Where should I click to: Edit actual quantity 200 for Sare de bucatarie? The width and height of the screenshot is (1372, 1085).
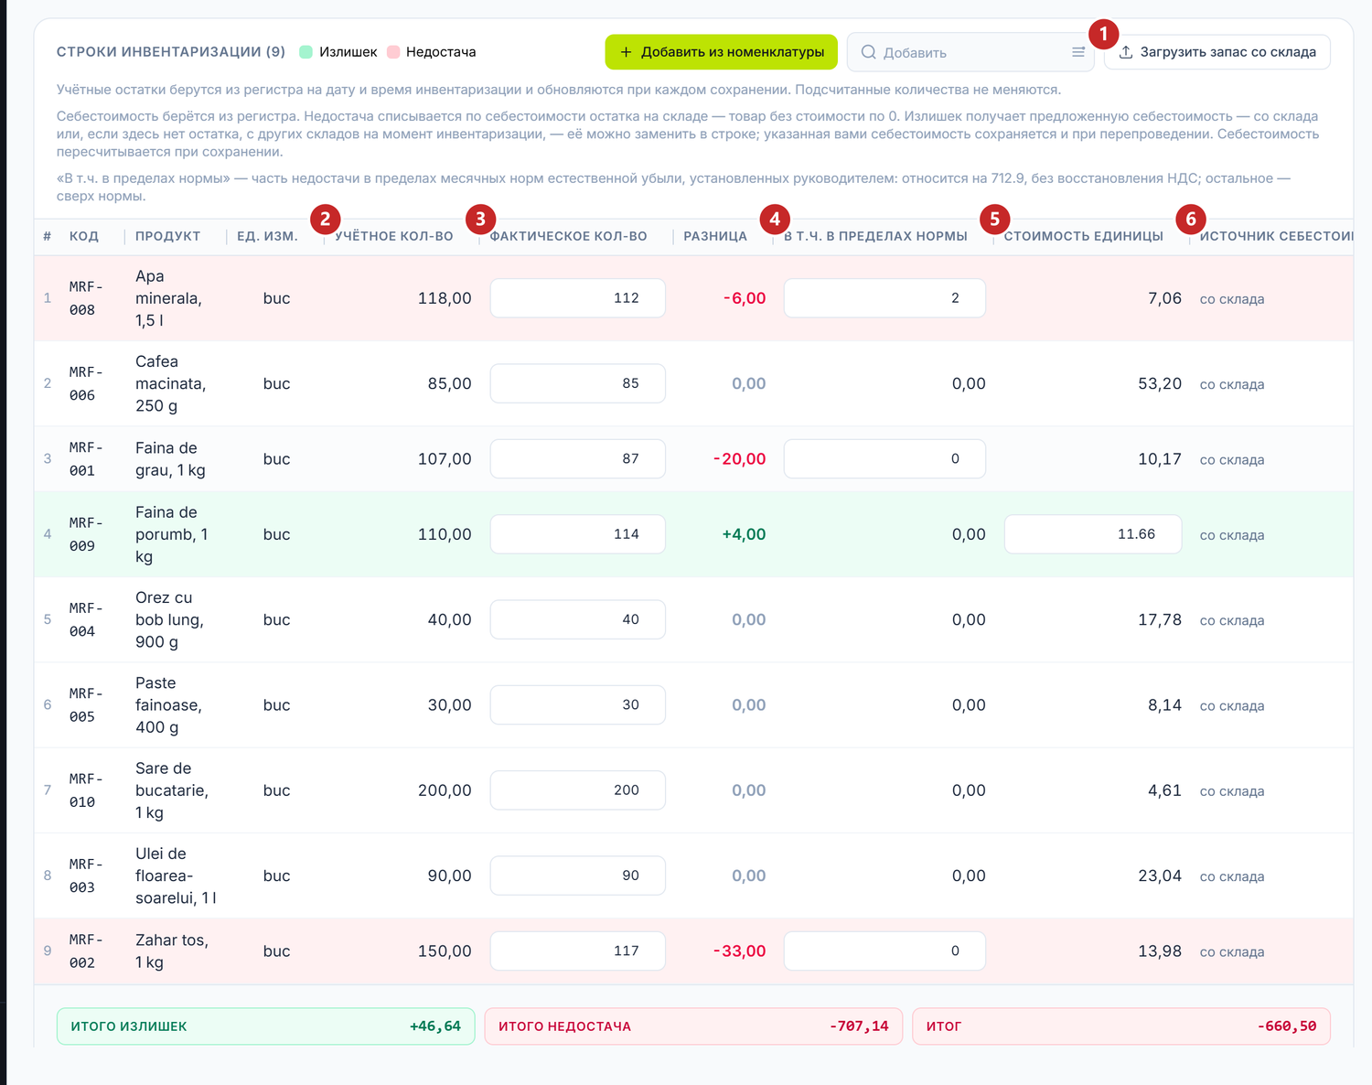[577, 790]
